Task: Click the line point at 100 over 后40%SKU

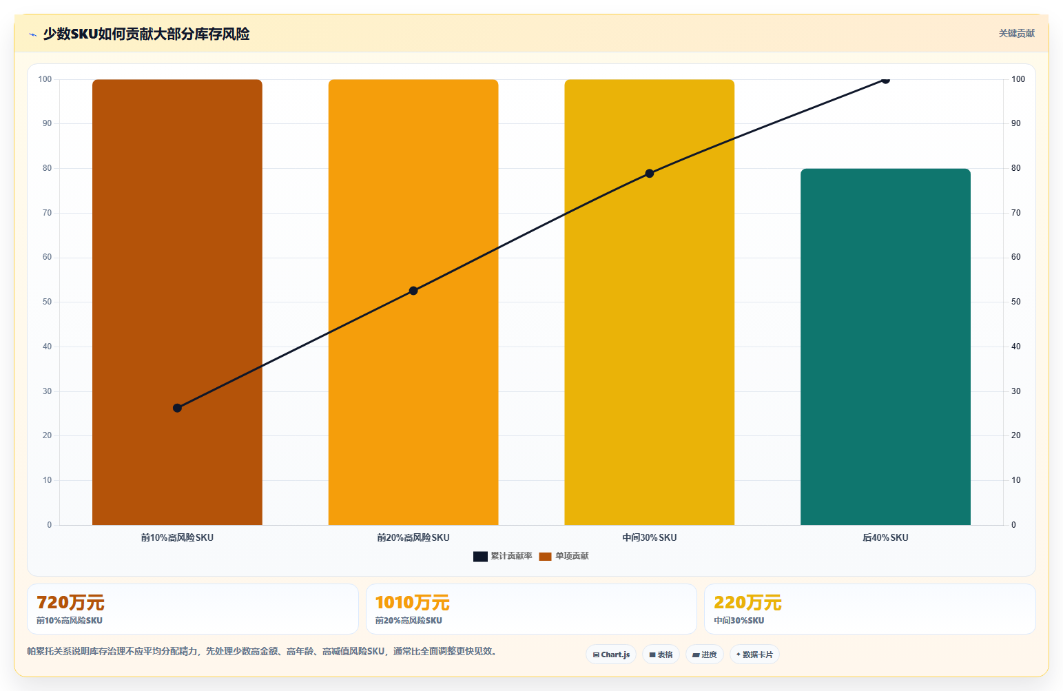Action: point(885,80)
